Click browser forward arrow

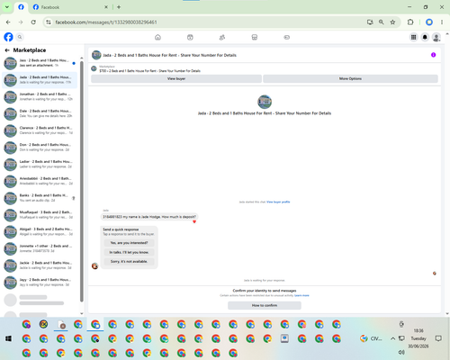pyautogui.click(x=21, y=22)
